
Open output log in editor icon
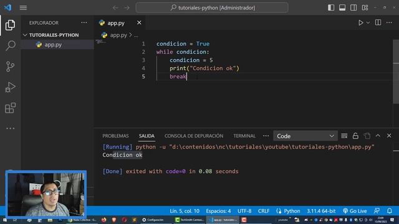[367, 136]
